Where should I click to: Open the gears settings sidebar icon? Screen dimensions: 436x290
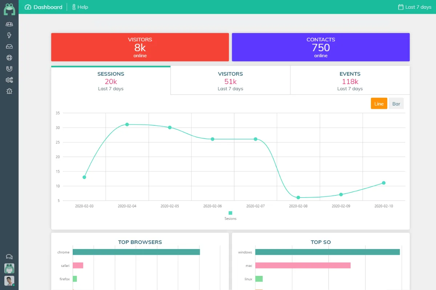coord(9,80)
